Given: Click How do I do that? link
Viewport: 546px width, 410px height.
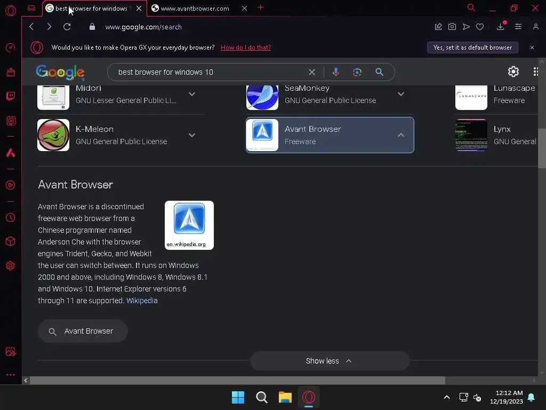Looking at the screenshot, I should (x=246, y=48).
